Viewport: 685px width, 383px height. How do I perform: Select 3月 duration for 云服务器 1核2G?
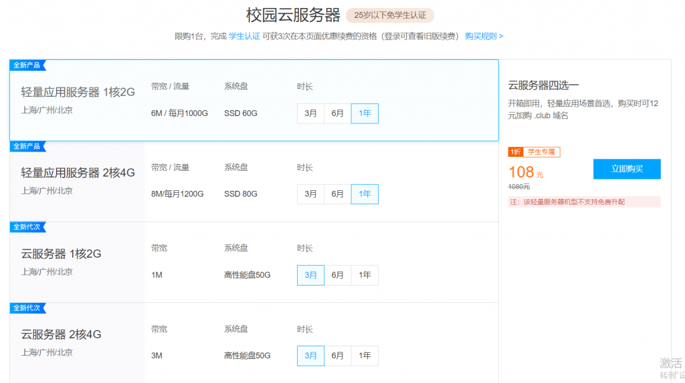[x=310, y=275]
